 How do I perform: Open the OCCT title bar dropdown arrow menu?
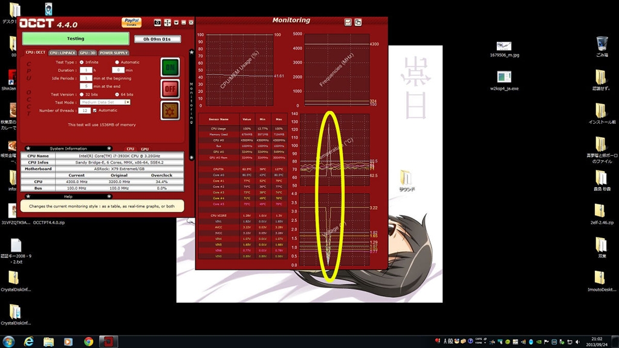pos(176,22)
